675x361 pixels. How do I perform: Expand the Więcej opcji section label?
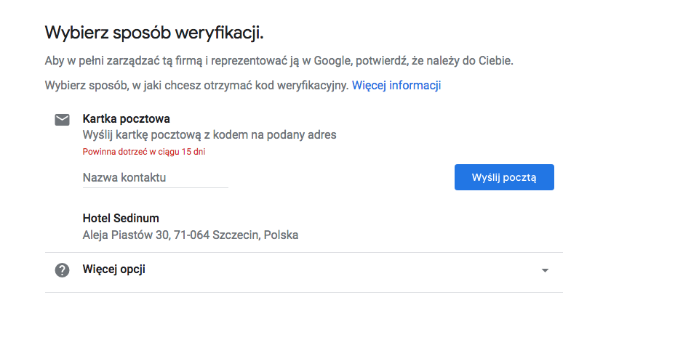point(114,269)
